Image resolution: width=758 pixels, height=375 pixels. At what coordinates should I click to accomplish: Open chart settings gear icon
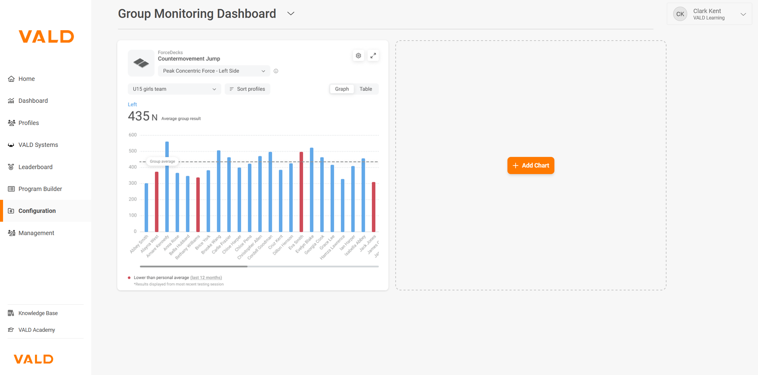pyautogui.click(x=358, y=56)
